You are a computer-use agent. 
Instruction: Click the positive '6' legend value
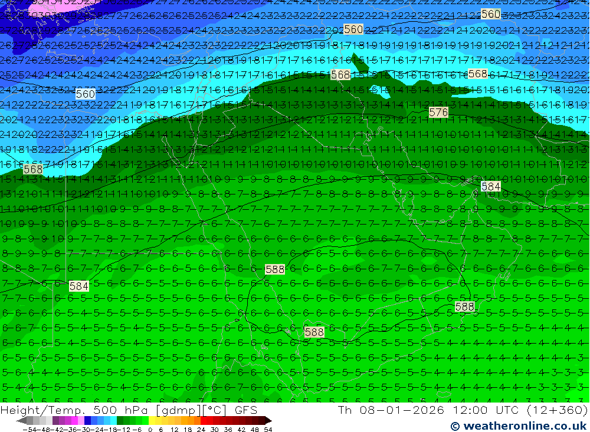(x=160, y=430)
